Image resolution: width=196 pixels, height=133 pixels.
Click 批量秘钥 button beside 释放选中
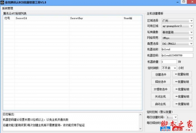click(182, 82)
